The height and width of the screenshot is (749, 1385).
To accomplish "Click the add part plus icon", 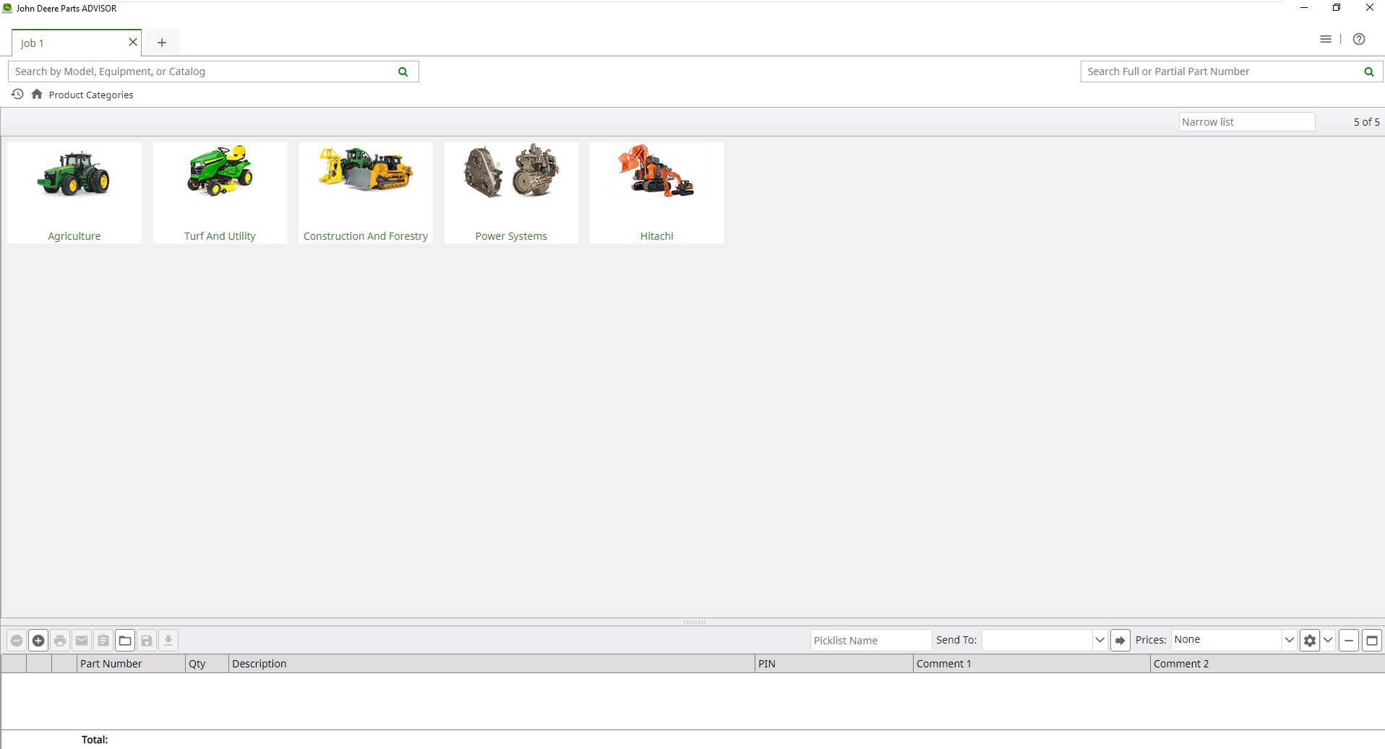I will click(x=38, y=641).
